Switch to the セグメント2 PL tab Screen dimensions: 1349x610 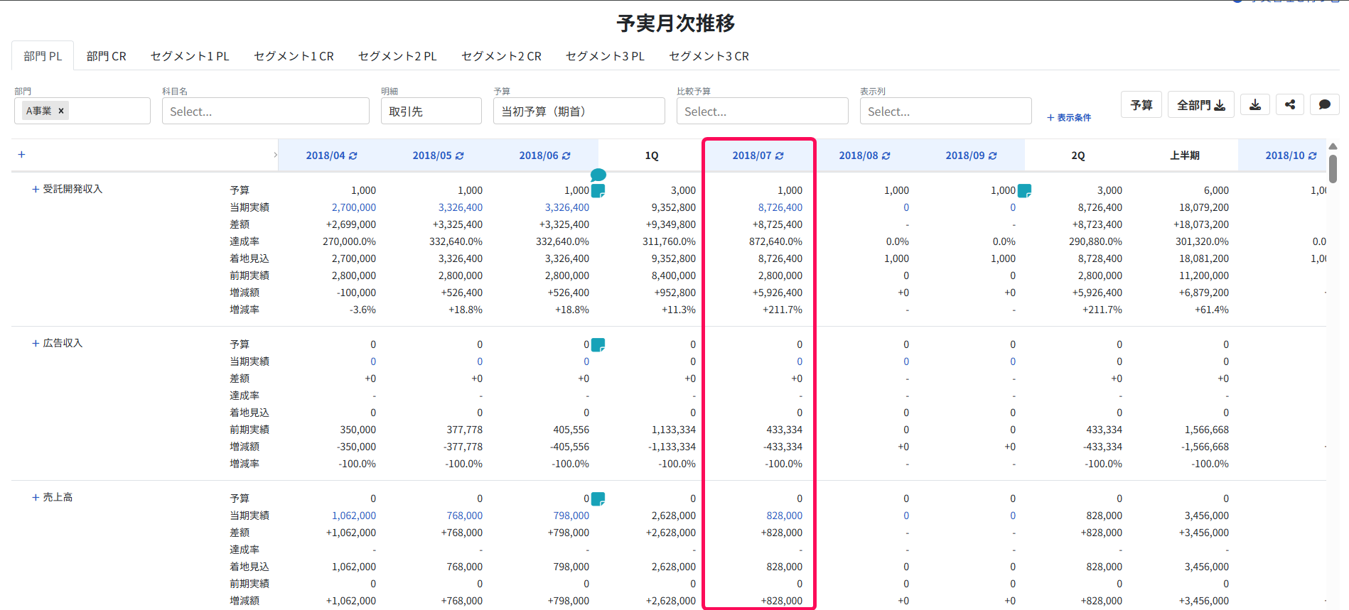(x=397, y=56)
